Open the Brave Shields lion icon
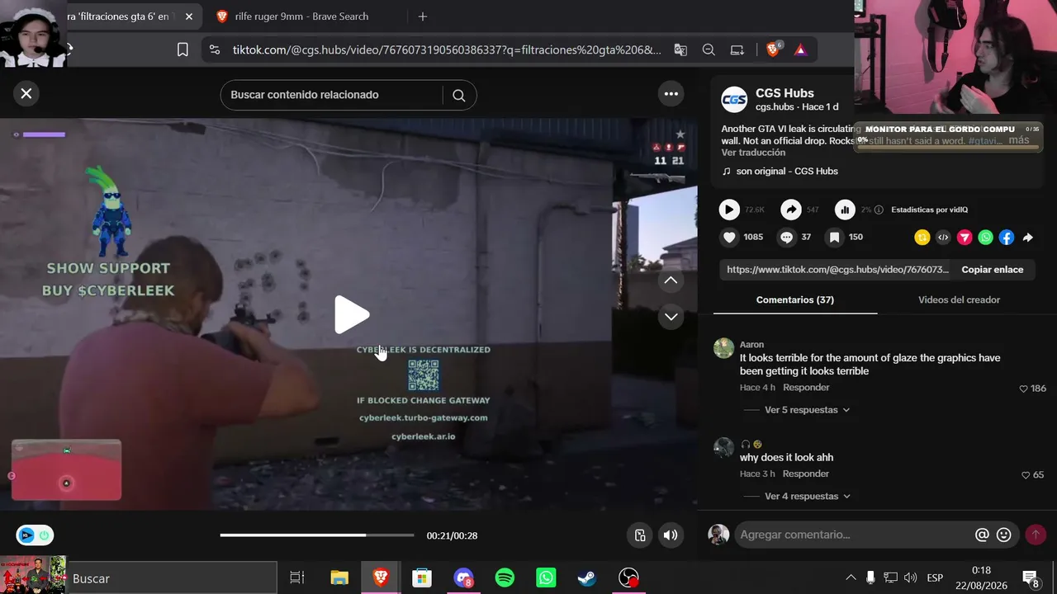This screenshot has height=594, width=1057. pyautogui.click(x=774, y=49)
